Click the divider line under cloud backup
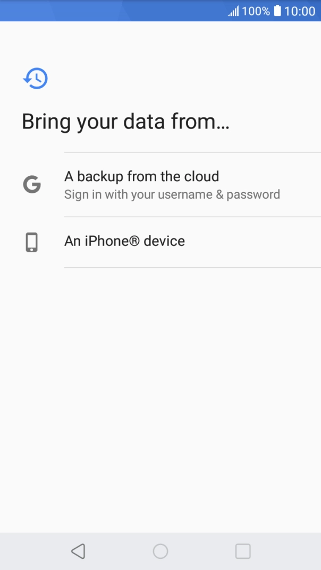The image size is (321, 570). click(x=192, y=216)
